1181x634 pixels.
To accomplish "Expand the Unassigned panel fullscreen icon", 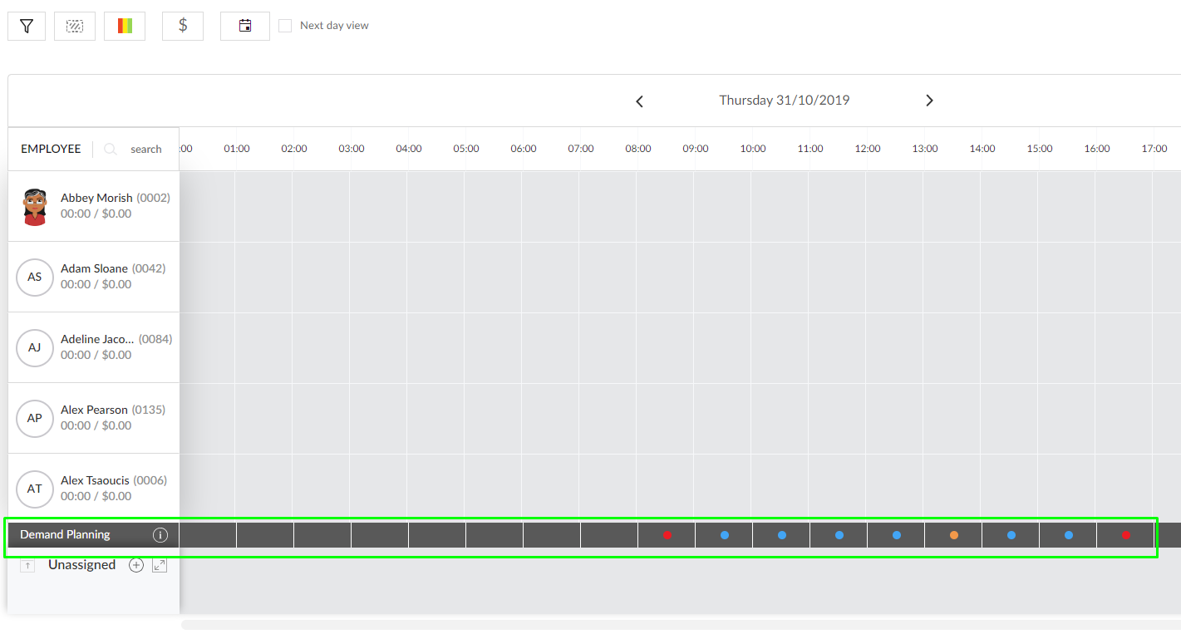I will click(160, 566).
